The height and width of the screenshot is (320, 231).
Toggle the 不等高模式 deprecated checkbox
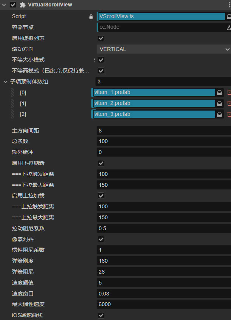pyautogui.click(x=101, y=71)
